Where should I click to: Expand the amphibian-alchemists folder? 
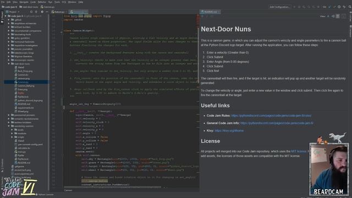coord(9,23)
